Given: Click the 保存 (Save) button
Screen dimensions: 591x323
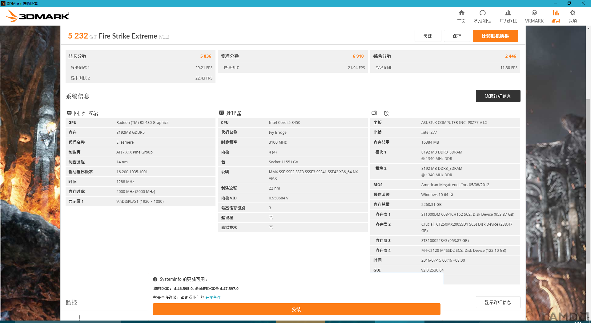Looking at the screenshot, I should (x=457, y=36).
